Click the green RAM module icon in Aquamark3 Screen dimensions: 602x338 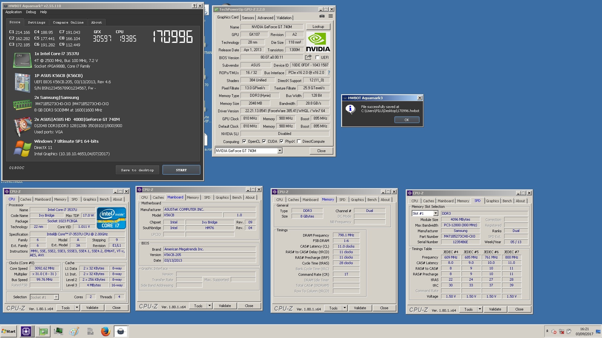(x=22, y=105)
